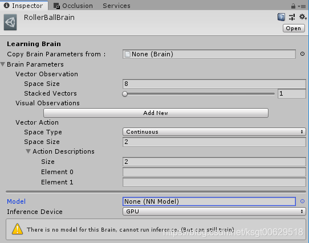Viewport: 309px width, 243px height.
Task: Click the None (Brain) object field
Action: coord(209,54)
